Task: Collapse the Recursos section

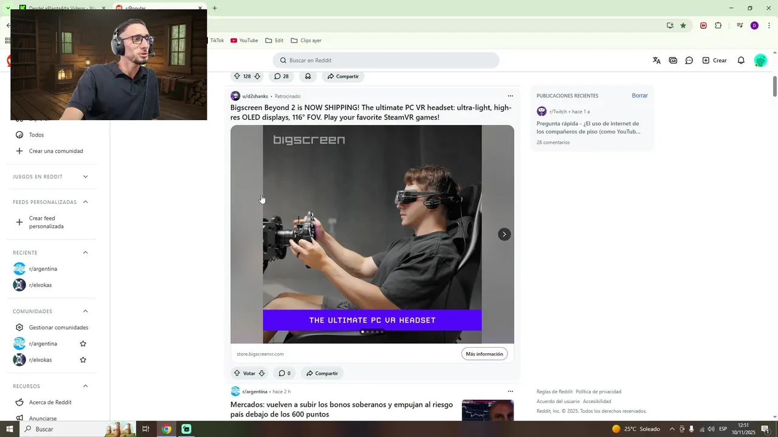Action: [x=85, y=386]
